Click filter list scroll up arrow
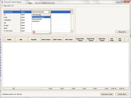Screen dimensions: 131x98 tap(72, 10)
